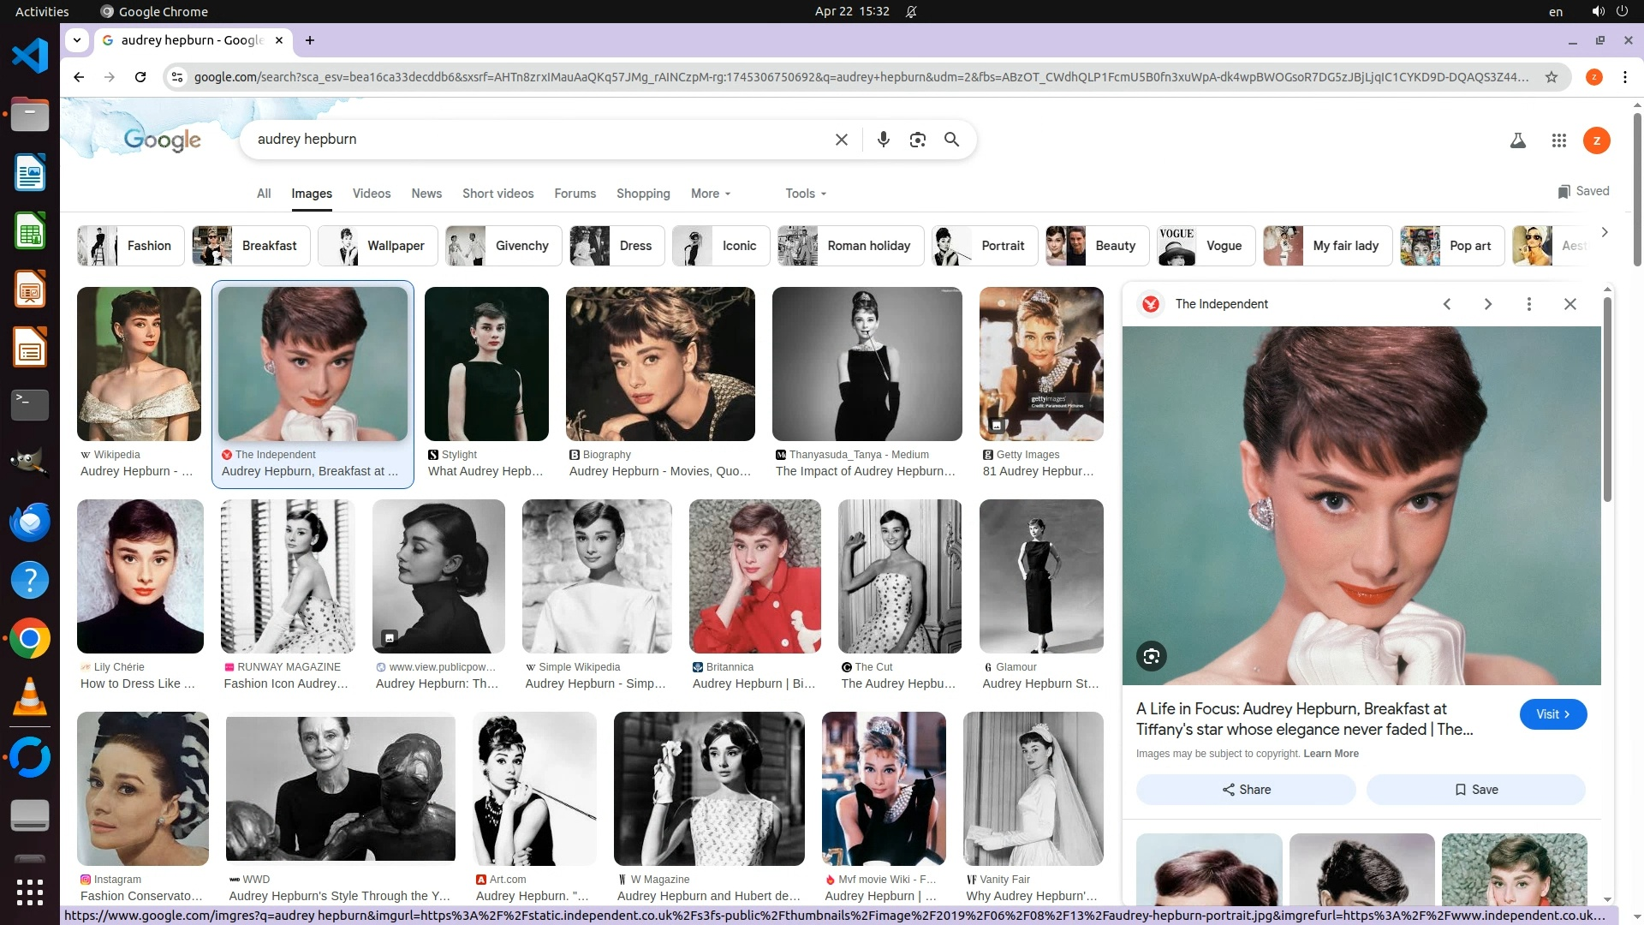The height and width of the screenshot is (925, 1644).
Task: Expand the More search filters dropdown
Action: coord(710,194)
